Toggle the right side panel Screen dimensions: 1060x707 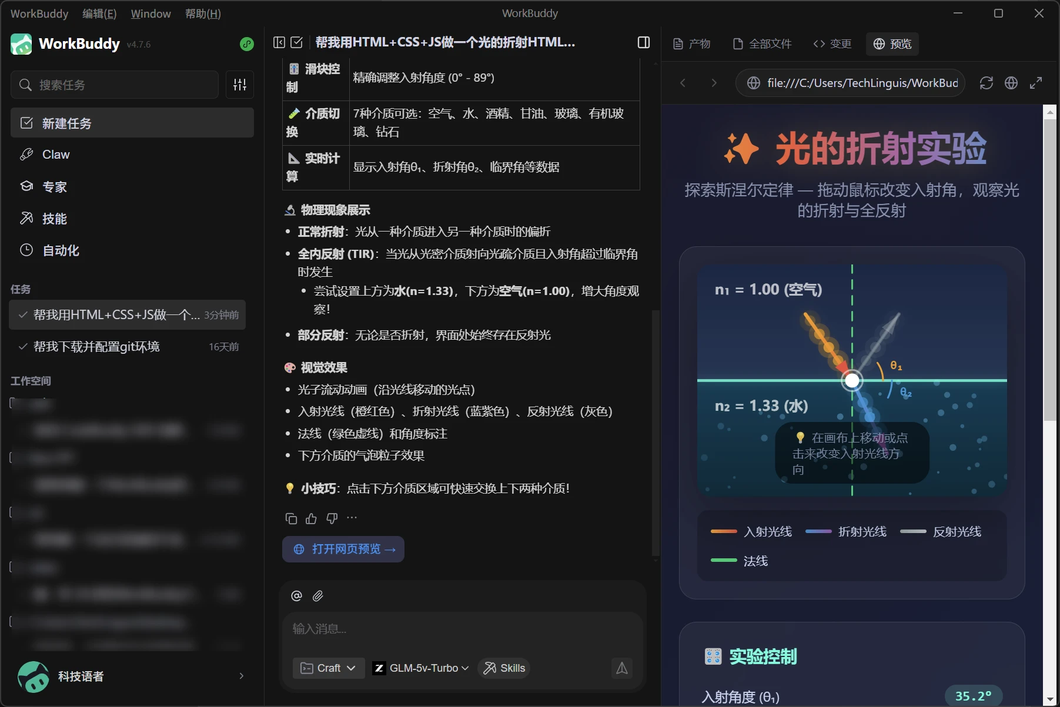(644, 42)
